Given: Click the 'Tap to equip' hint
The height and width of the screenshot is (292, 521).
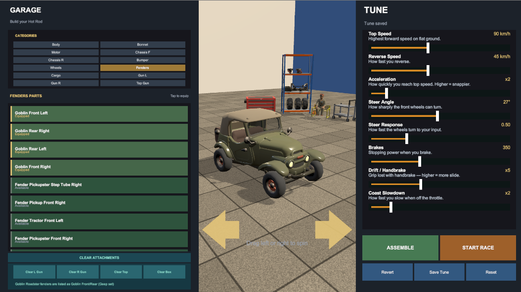Looking at the screenshot, I should point(179,96).
